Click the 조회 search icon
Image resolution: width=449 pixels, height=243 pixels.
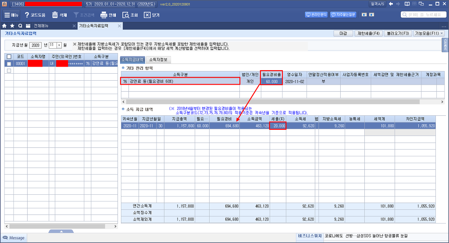[x=125, y=15]
